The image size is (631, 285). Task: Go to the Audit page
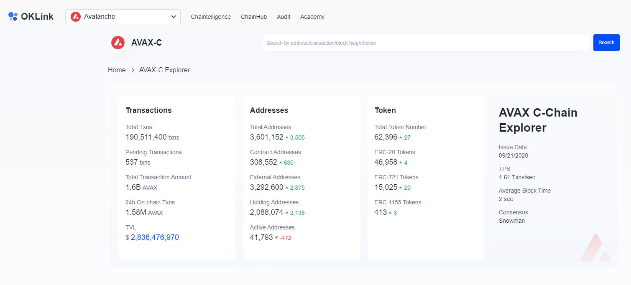pos(284,17)
